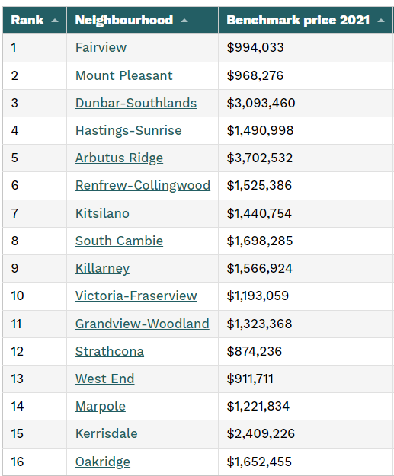Sort table by Rank column arrow
Image resolution: width=394 pixels, height=476 pixels.
[55, 21]
